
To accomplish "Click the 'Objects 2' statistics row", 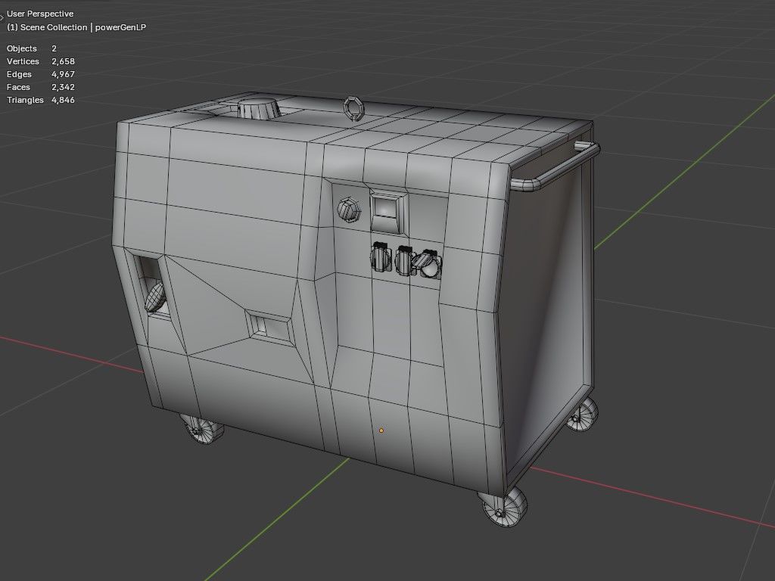I will point(32,48).
